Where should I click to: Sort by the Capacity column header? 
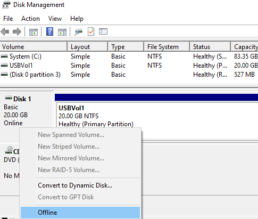tap(245, 47)
